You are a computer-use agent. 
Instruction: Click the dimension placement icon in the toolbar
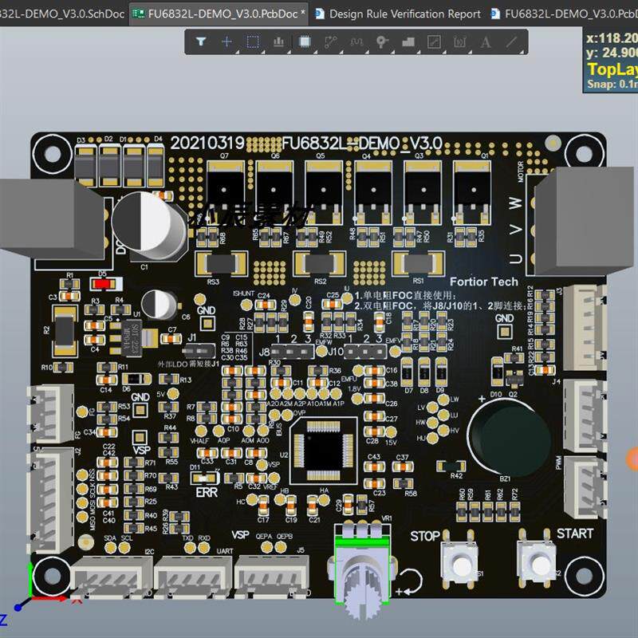click(460, 40)
